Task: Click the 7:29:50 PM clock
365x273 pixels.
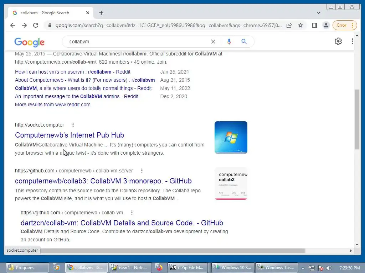Action: tap(350, 268)
